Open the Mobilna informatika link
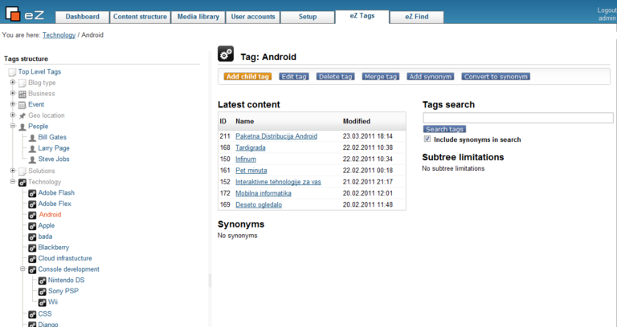 (264, 193)
